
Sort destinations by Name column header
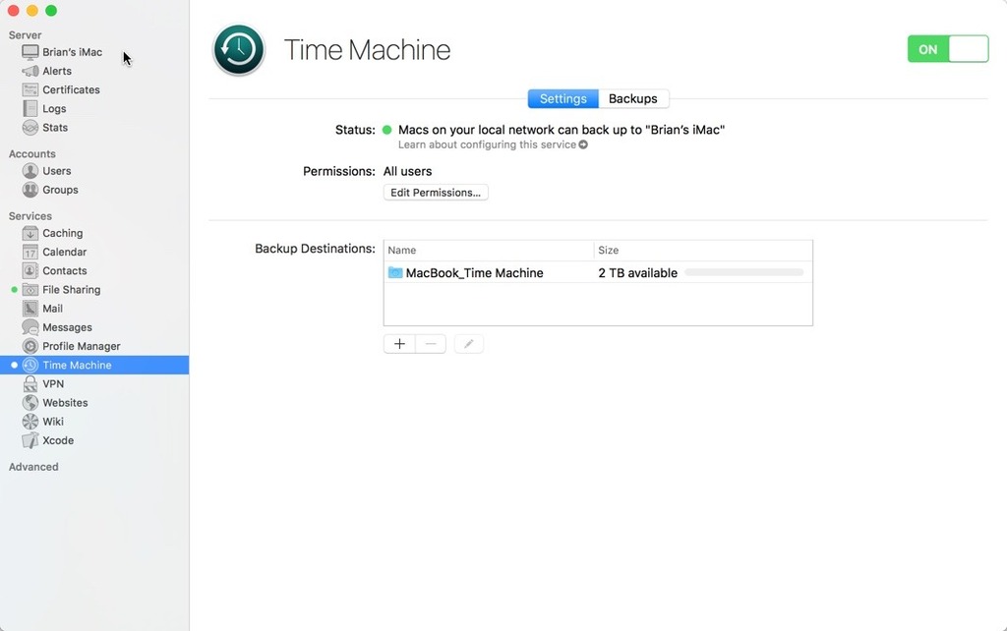point(489,251)
